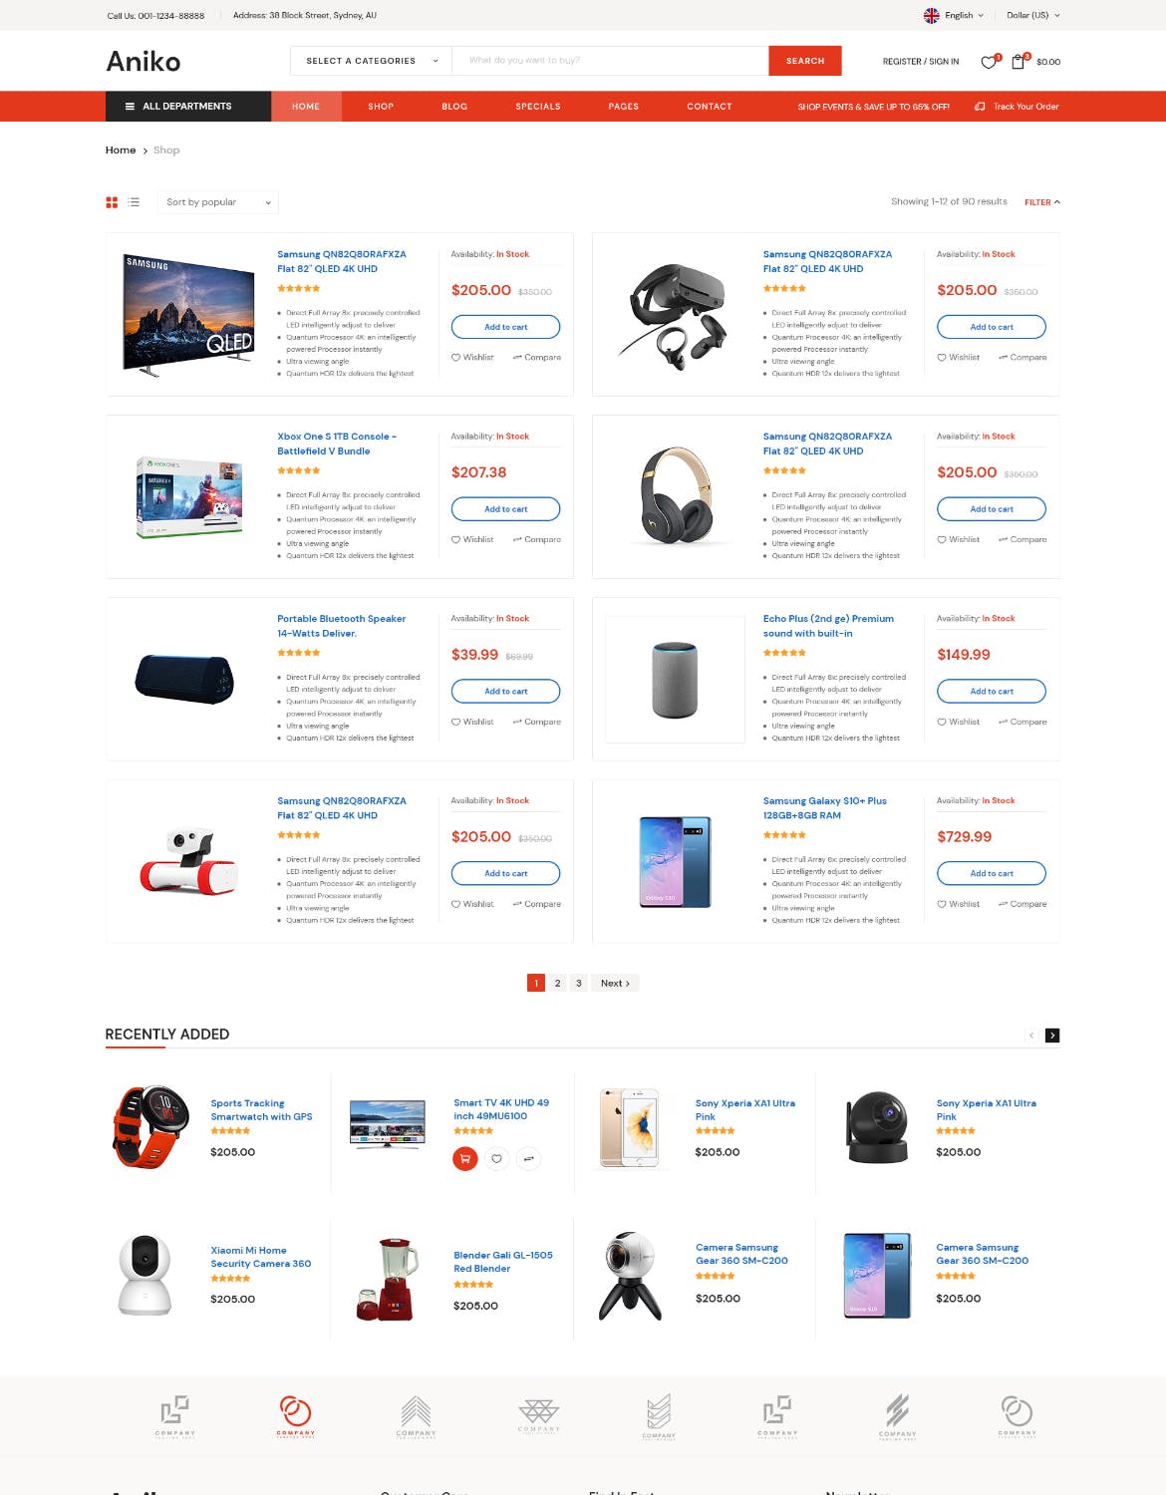Go to page 3 of results
1166x1495 pixels.
tap(579, 983)
